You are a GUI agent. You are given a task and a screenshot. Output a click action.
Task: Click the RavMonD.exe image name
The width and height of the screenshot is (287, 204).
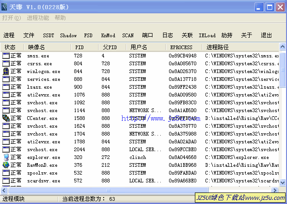pos(42,165)
